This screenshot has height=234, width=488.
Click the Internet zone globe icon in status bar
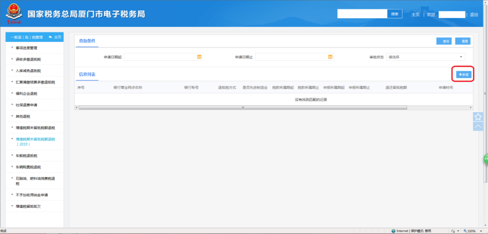coord(394,231)
